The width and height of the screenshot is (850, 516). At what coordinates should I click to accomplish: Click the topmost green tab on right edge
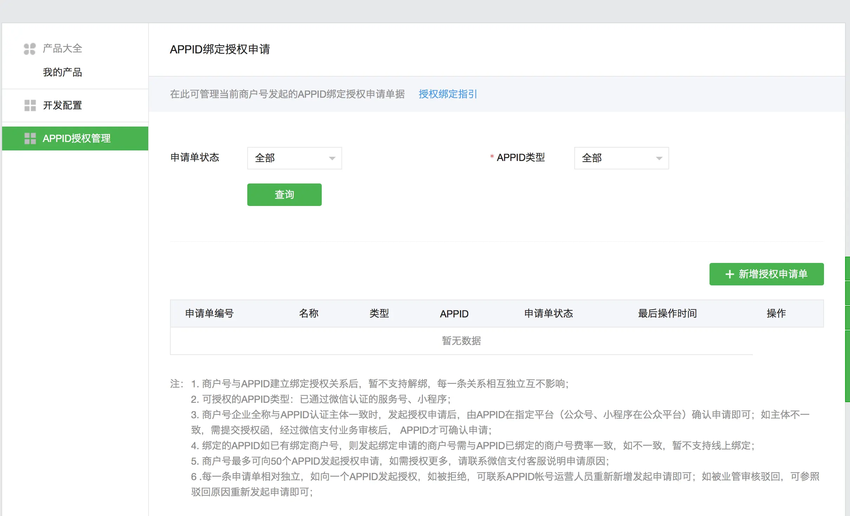(847, 269)
